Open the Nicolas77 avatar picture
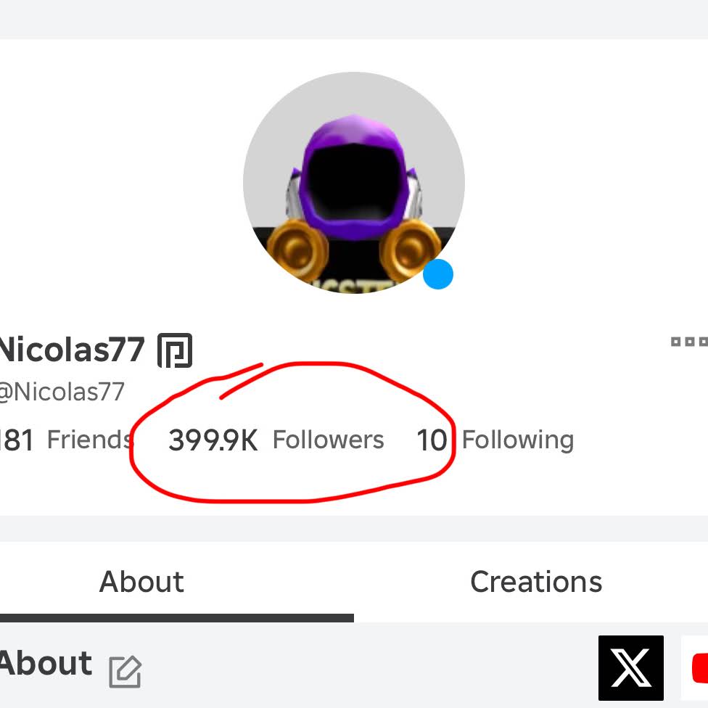 (353, 183)
